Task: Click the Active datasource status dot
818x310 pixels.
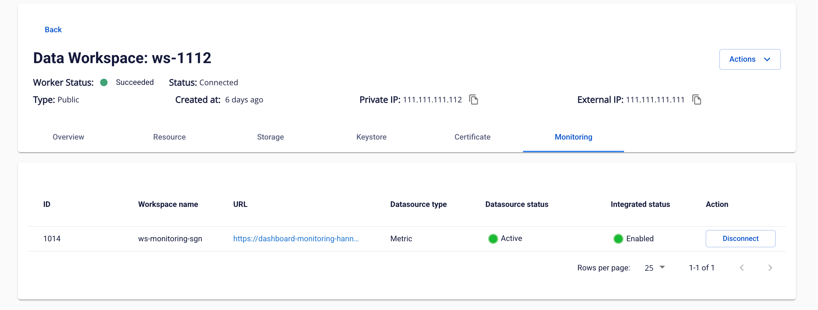Action: tap(493, 239)
